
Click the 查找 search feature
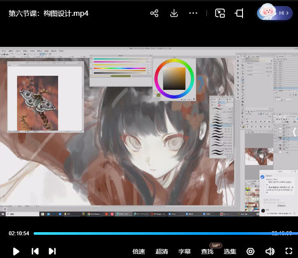point(207,251)
